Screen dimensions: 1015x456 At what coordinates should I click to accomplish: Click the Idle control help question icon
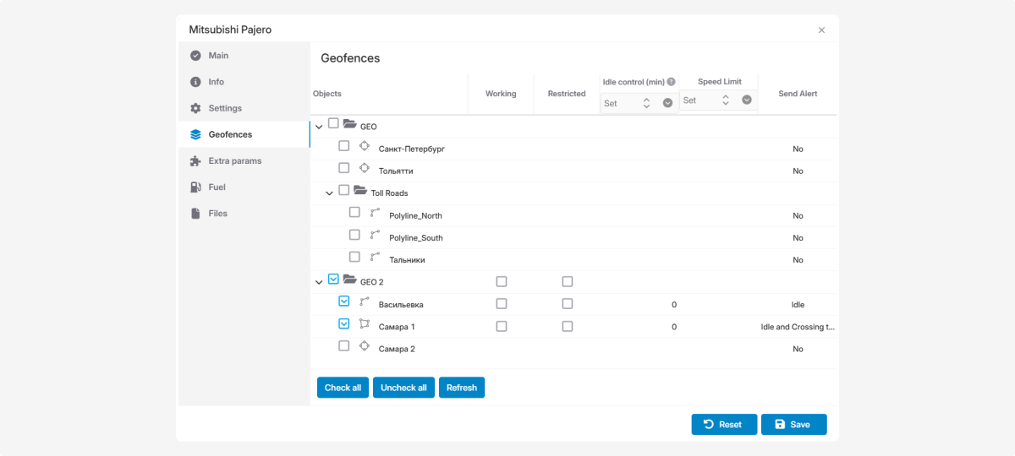[x=672, y=82]
